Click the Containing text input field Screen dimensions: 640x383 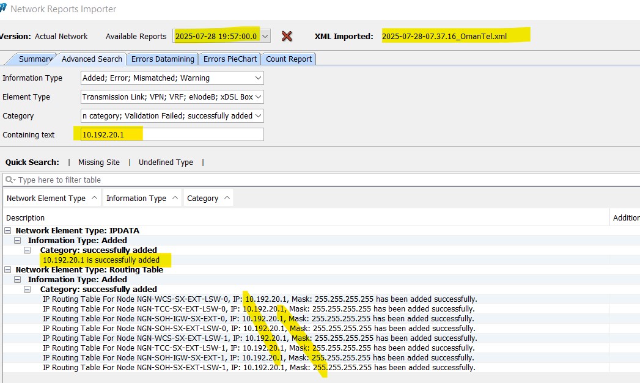pyautogui.click(x=172, y=134)
